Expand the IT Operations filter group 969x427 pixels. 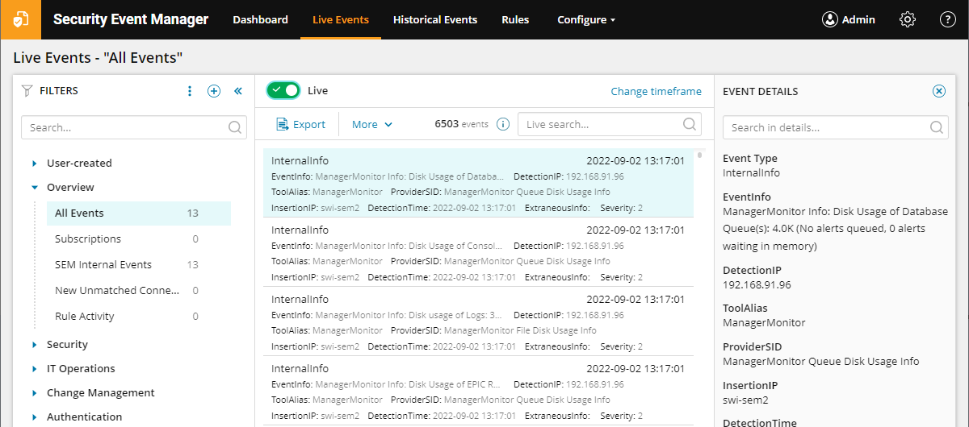pyautogui.click(x=35, y=368)
